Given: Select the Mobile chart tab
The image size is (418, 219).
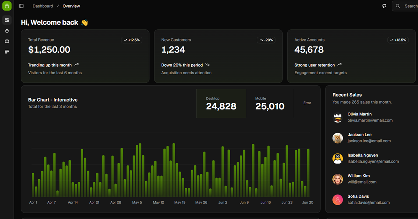Looking at the screenshot, I should pos(270,104).
